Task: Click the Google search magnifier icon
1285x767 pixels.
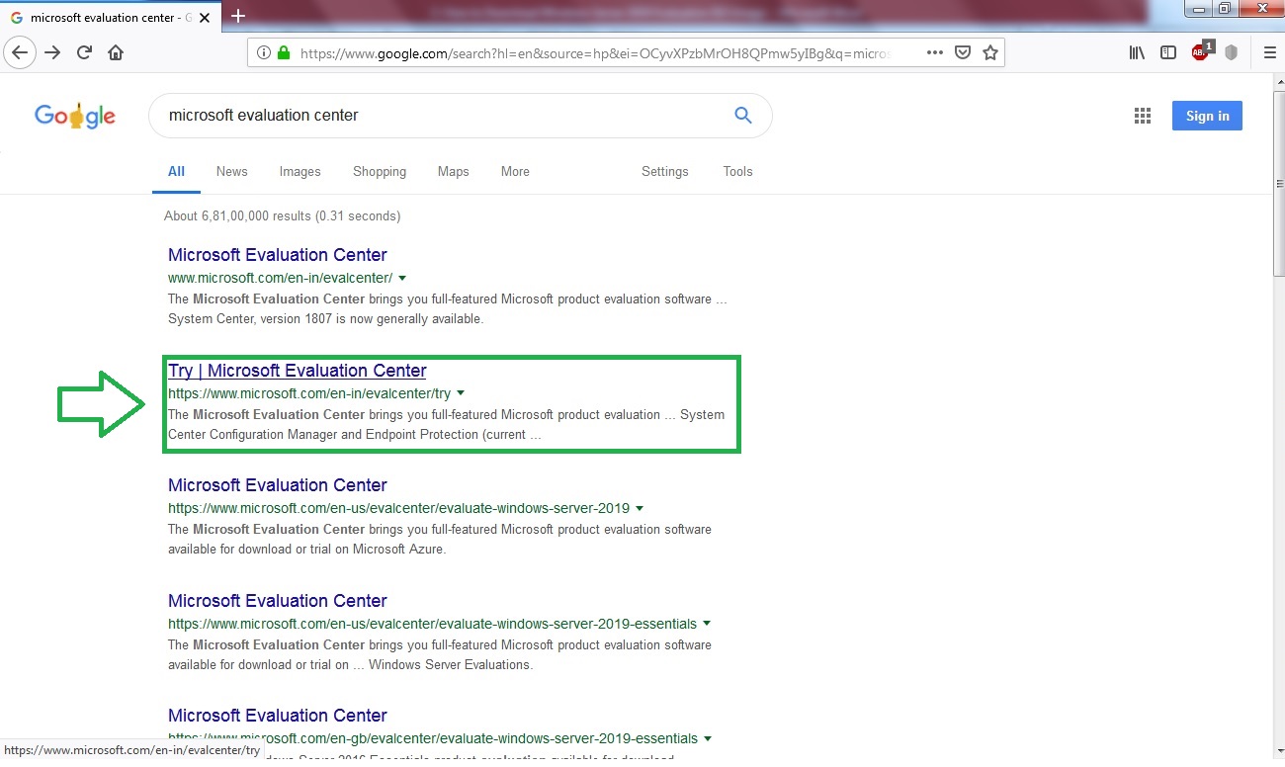Action: [x=743, y=115]
